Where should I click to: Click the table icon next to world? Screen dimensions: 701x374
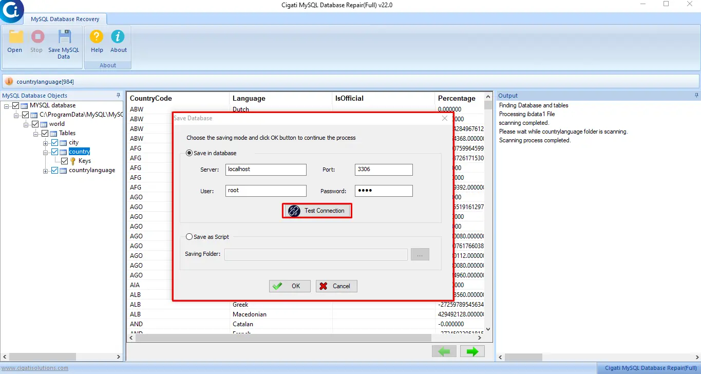click(44, 124)
